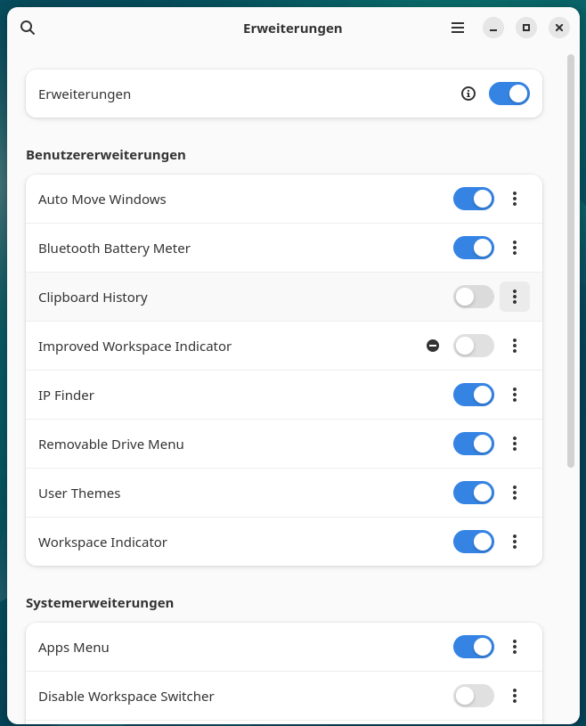Open the menu for Disable Workspace Switcher
586x726 pixels.
515,696
